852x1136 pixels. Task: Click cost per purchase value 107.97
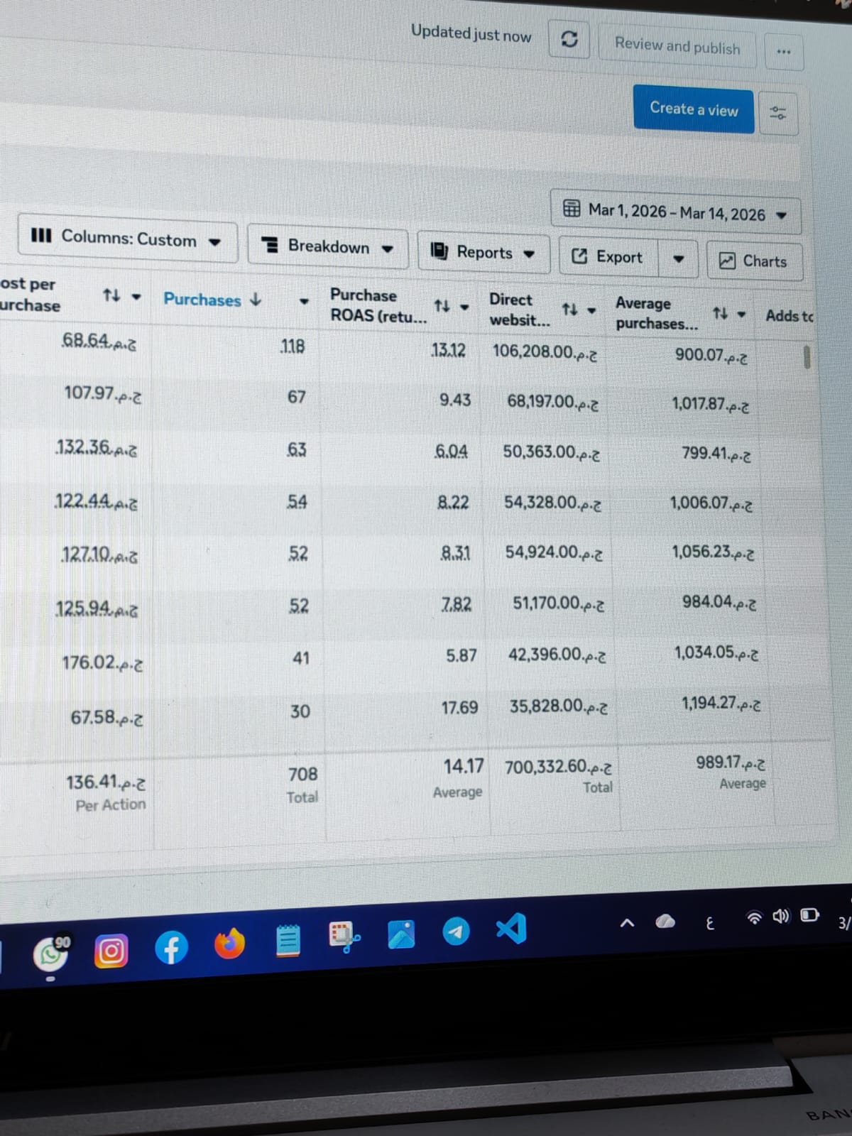click(103, 393)
